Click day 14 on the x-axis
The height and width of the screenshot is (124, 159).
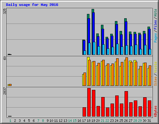70,121
